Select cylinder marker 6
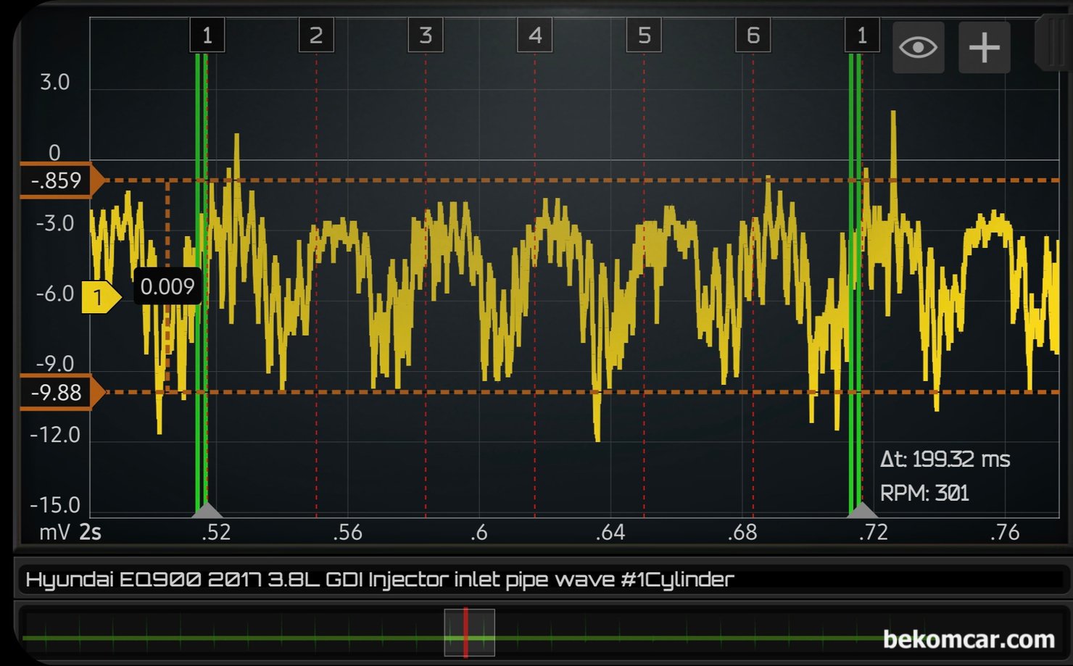Viewport: 1073px width, 666px height. tap(753, 34)
